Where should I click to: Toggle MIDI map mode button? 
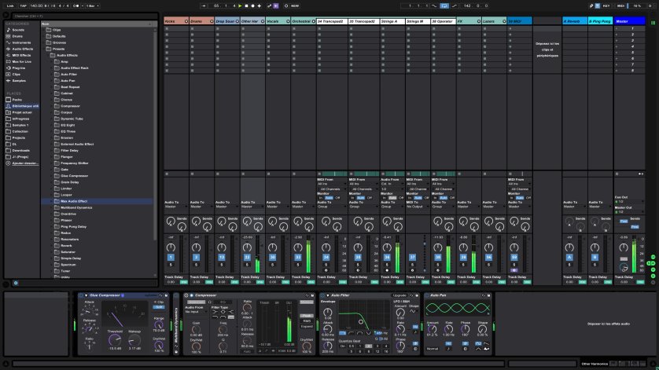coord(620,5)
